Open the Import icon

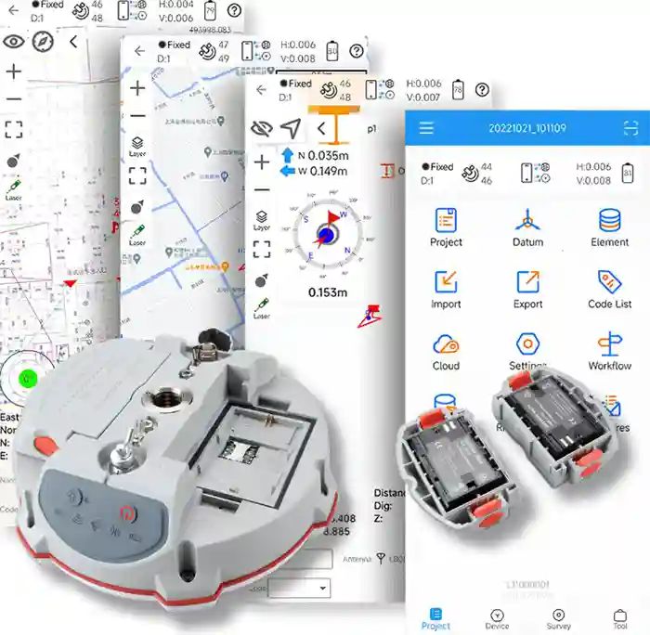tap(446, 290)
